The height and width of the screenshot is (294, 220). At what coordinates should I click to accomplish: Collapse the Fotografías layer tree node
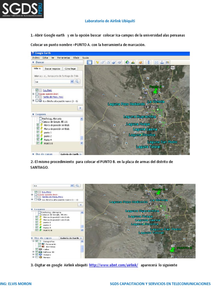33,241
